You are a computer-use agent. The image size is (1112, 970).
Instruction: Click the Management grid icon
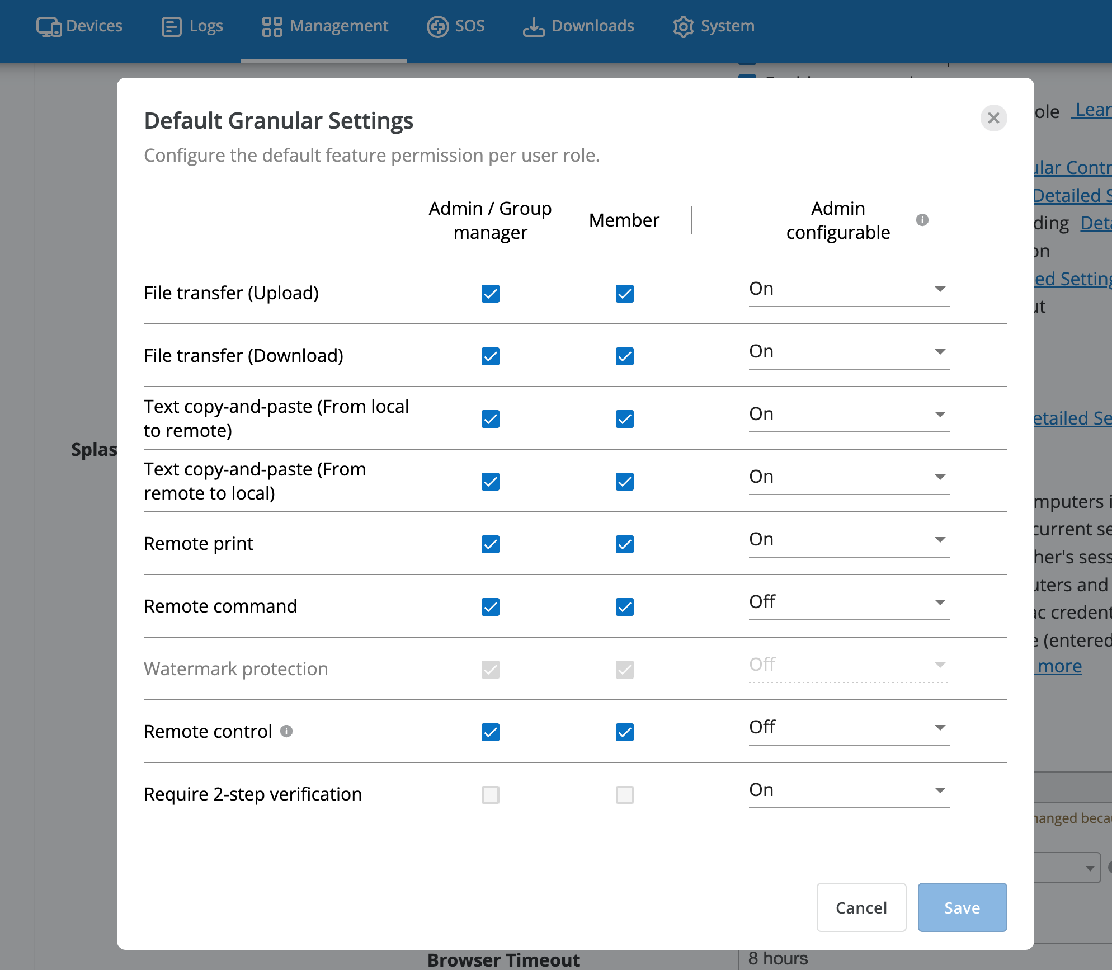[272, 26]
